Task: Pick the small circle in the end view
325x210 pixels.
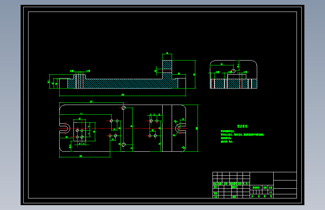Action: (234, 71)
